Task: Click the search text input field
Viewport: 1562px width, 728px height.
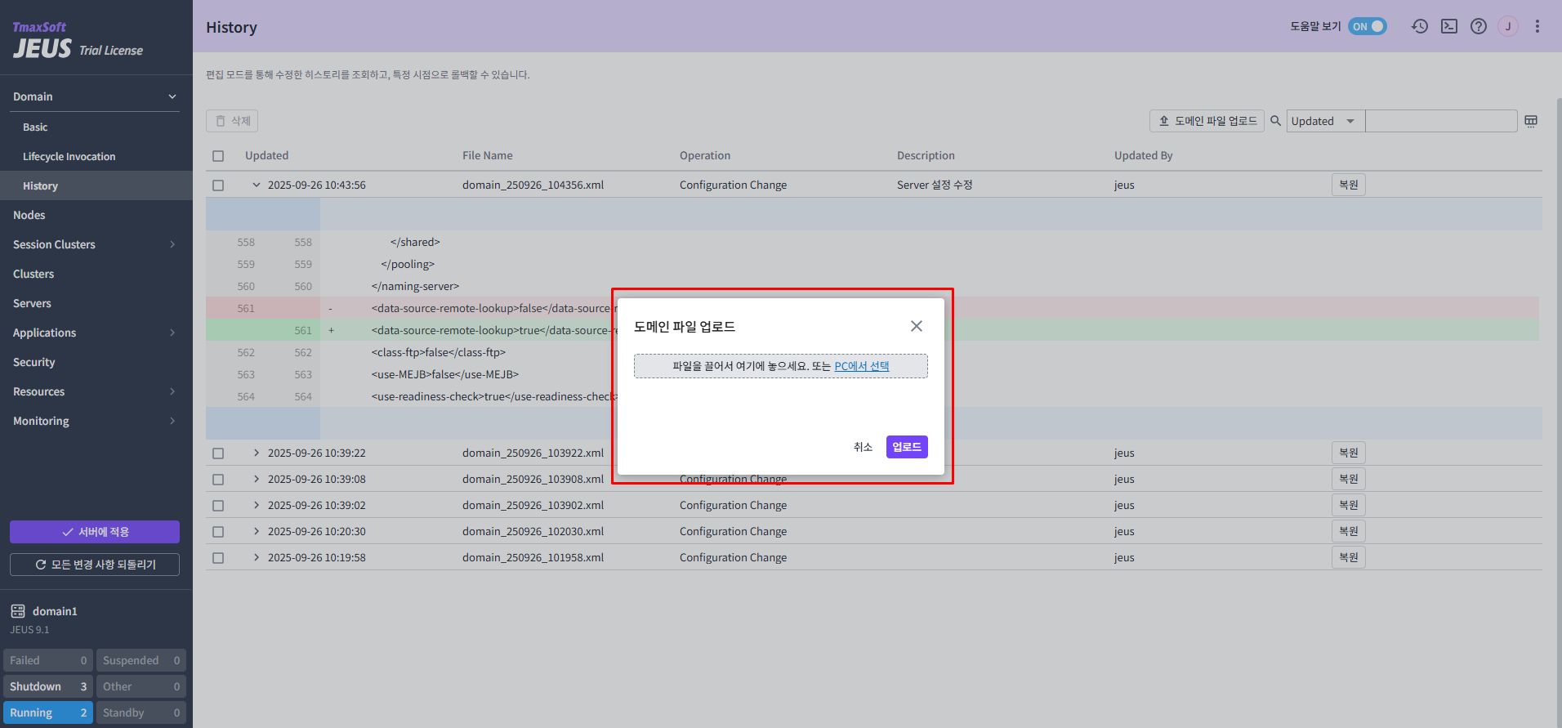Action: click(1440, 121)
